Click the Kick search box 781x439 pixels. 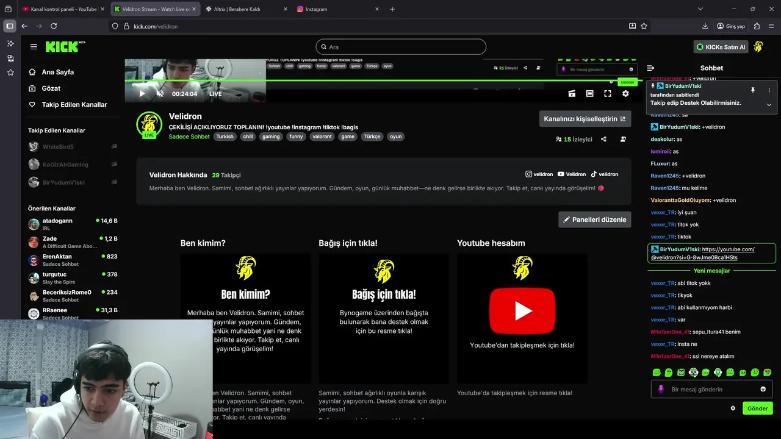point(401,47)
